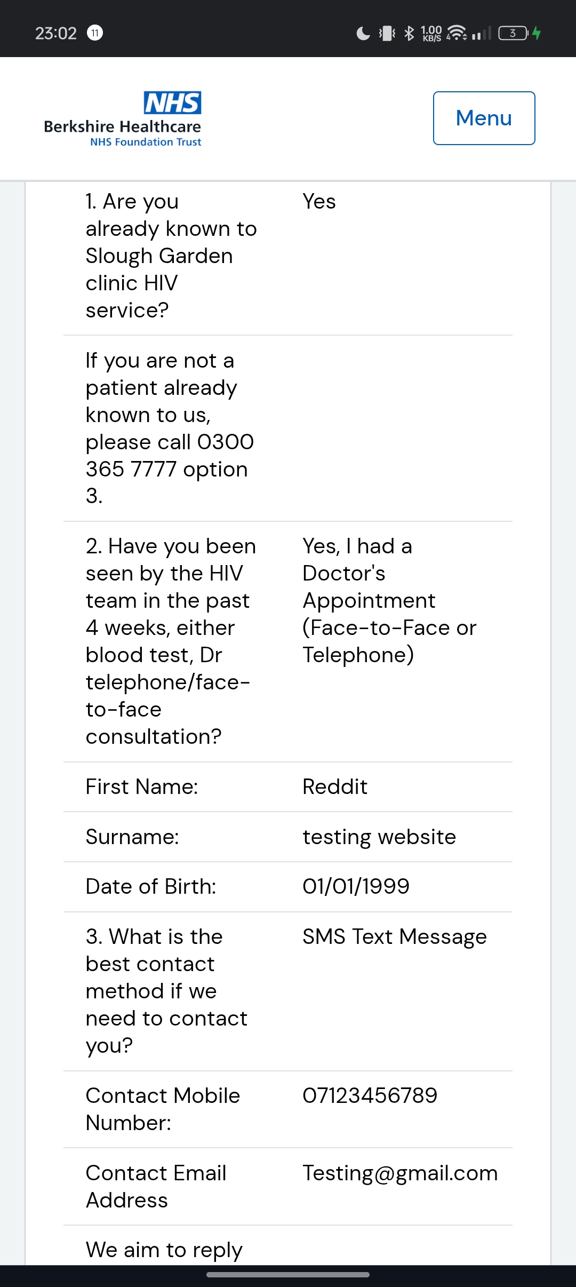Image resolution: width=576 pixels, height=1287 pixels.
Task: Select the email value Testing@gmail.com
Action: pos(400,1173)
